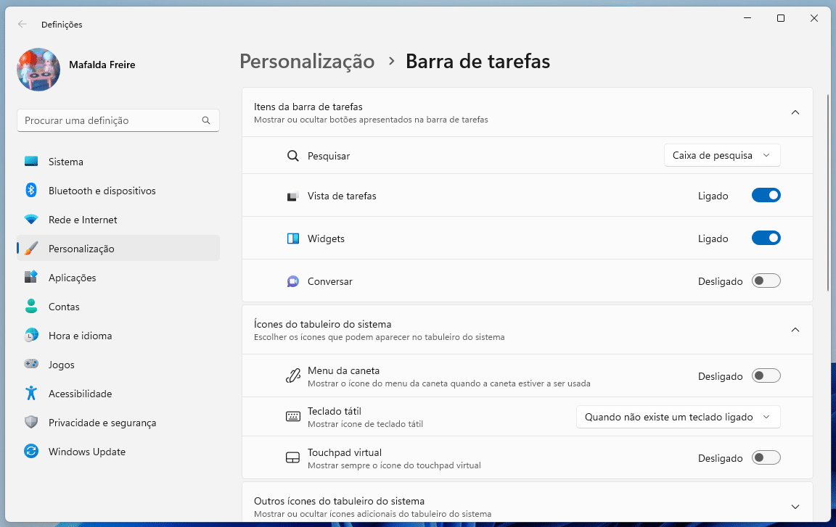Enable the Conversar toggle
The height and width of the screenshot is (527, 836).
(x=766, y=281)
